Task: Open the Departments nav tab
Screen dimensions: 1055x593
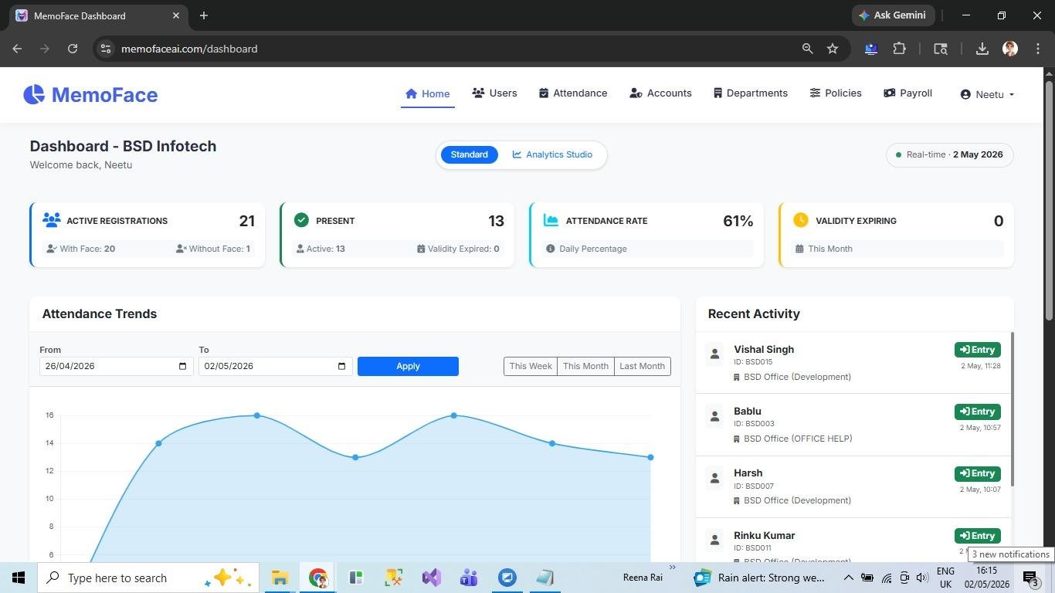Action: pyautogui.click(x=750, y=93)
